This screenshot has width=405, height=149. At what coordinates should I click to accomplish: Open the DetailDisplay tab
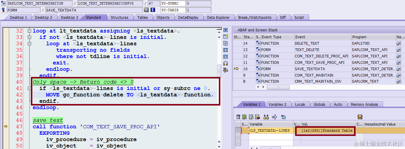click(x=188, y=17)
